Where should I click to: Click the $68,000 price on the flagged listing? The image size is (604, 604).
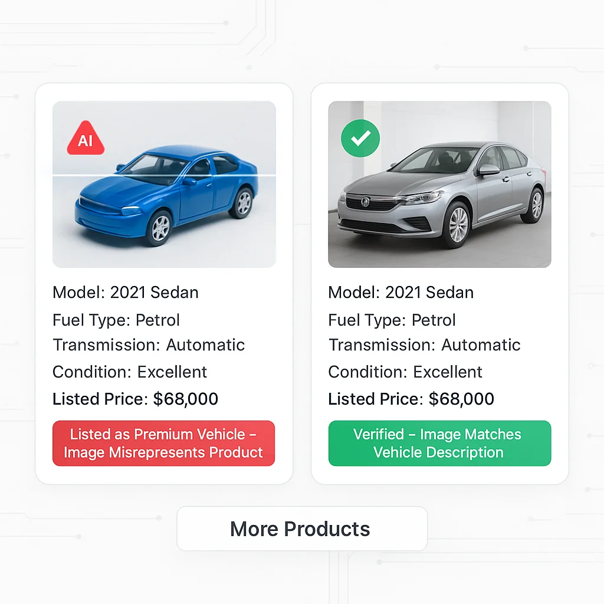[186, 399]
